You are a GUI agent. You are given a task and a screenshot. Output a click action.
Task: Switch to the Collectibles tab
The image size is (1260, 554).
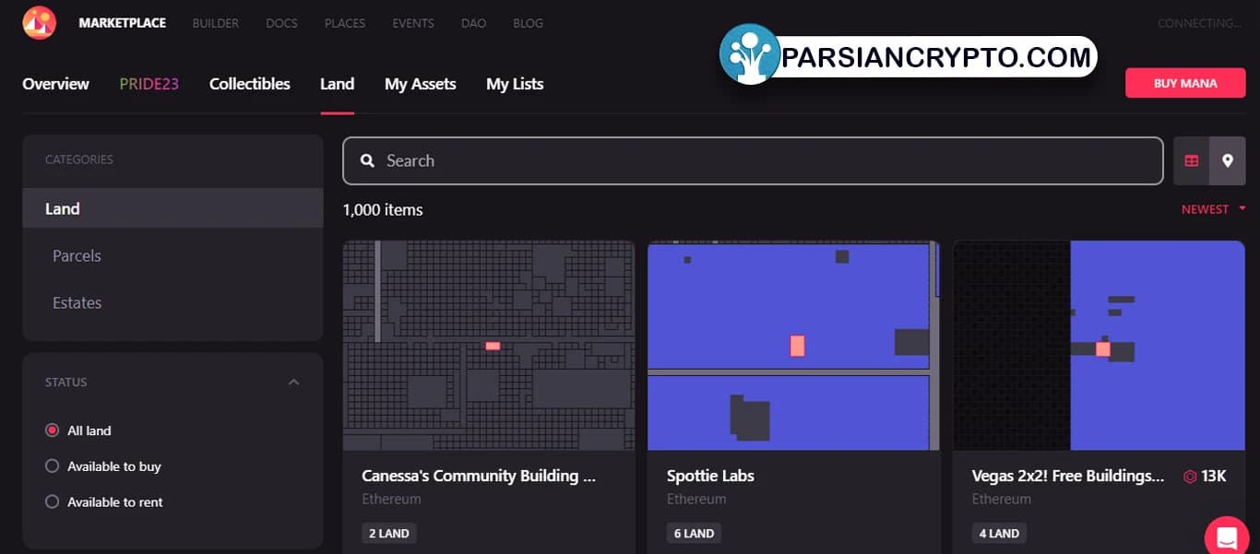pos(250,84)
